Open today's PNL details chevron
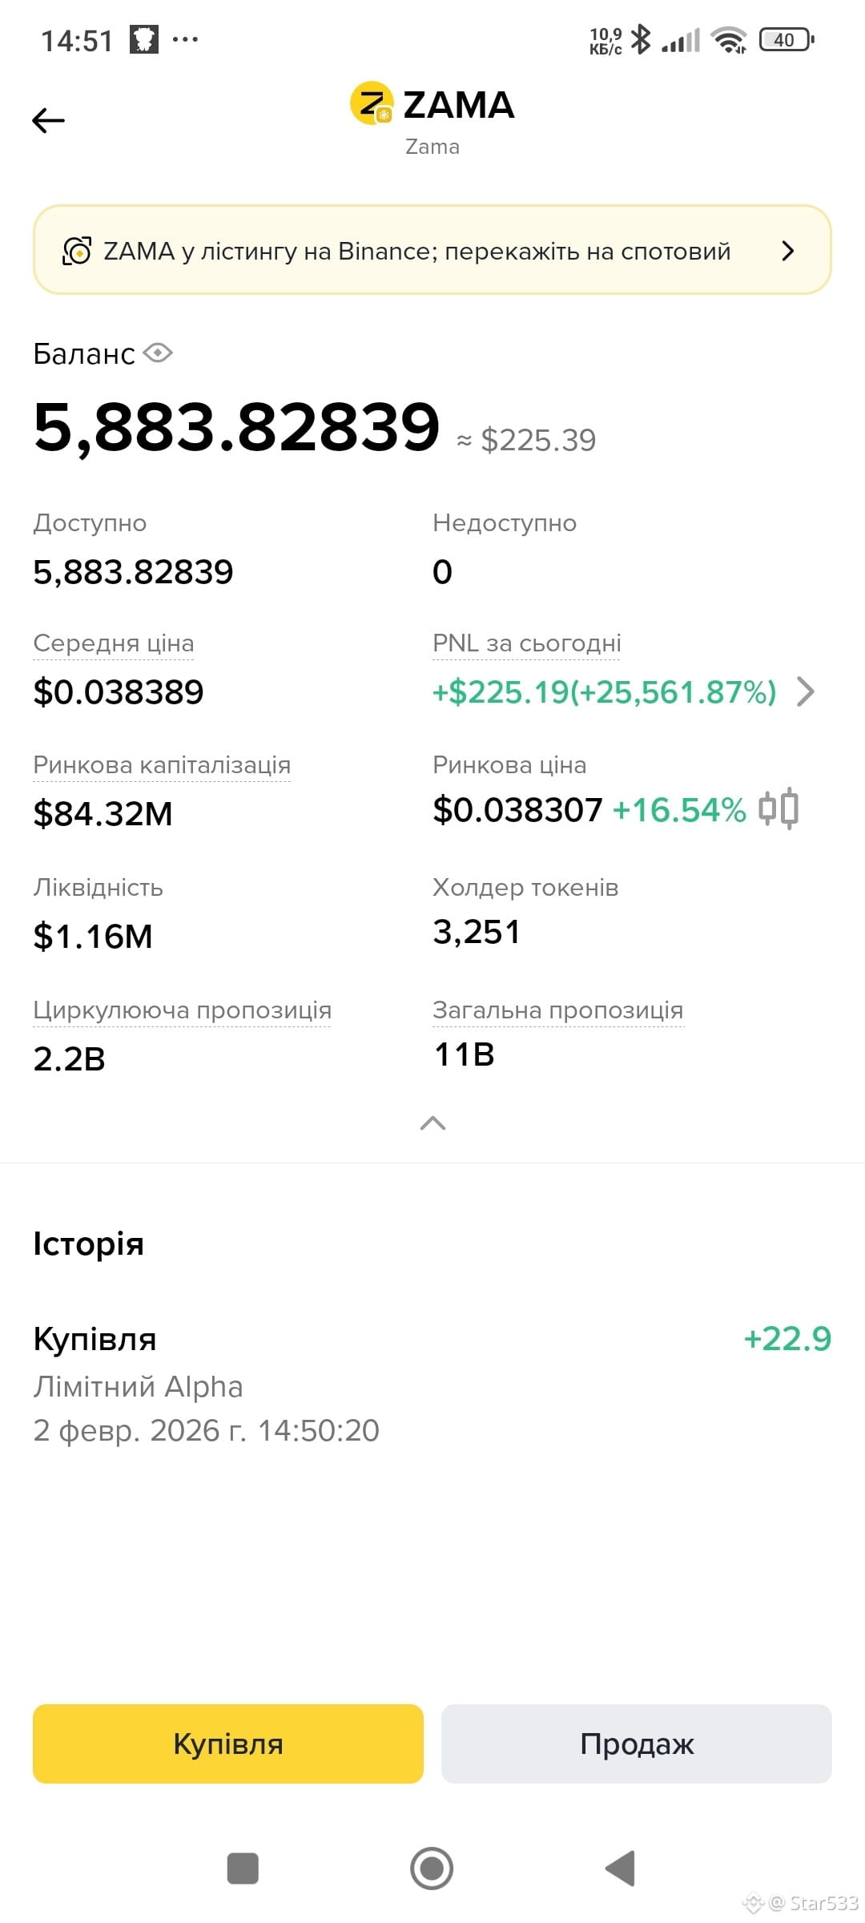865x1923 pixels. pyautogui.click(x=806, y=691)
